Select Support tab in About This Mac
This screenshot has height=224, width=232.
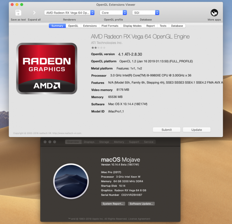tap(134, 142)
